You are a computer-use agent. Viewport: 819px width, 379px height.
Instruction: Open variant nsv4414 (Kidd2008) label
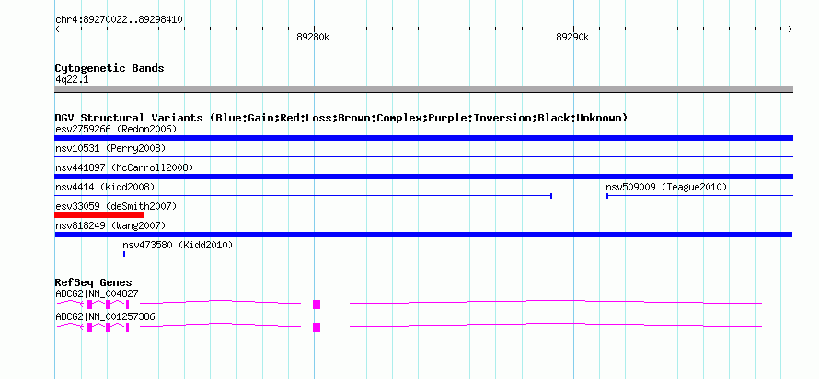pos(105,187)
